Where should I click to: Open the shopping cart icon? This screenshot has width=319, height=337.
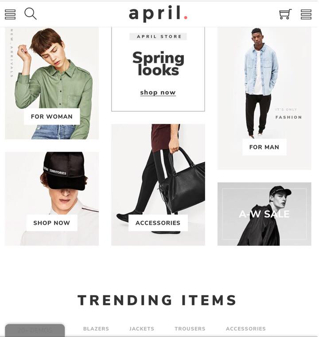pos(285,14)
